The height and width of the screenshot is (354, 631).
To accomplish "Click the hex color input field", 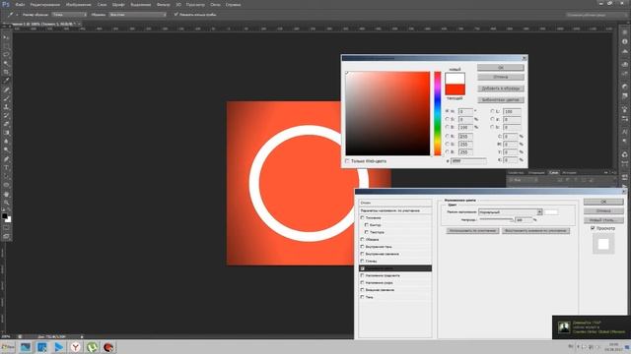I will coord(468,160).
